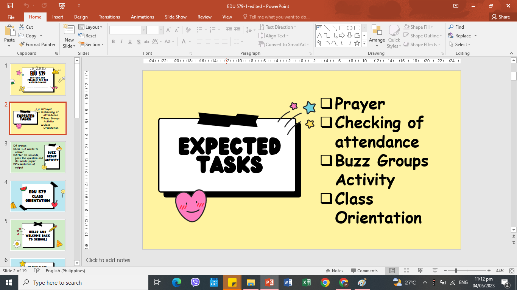Switch to Slide Sorter view
The image size is (517, 290).
(x=406, y=271)
